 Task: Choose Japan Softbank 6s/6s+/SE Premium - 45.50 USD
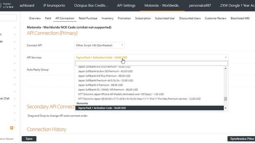pyautogui.click(x=105, y=71)
